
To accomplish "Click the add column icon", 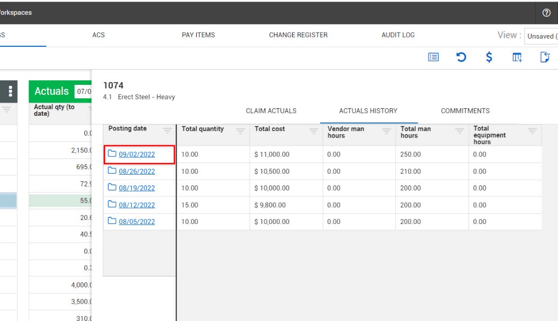I will 517,57.
